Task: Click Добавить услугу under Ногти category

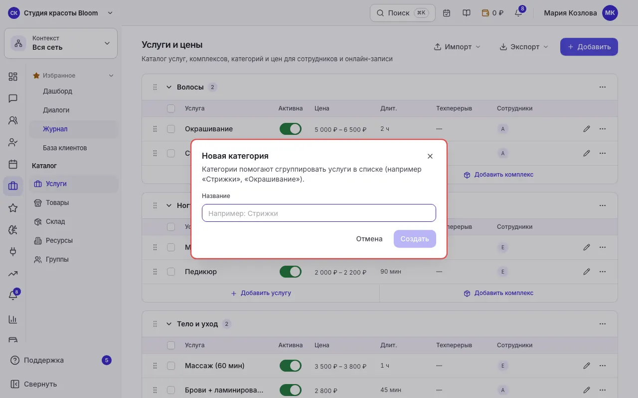Action: pyautogui.click(x=261, y=293)
